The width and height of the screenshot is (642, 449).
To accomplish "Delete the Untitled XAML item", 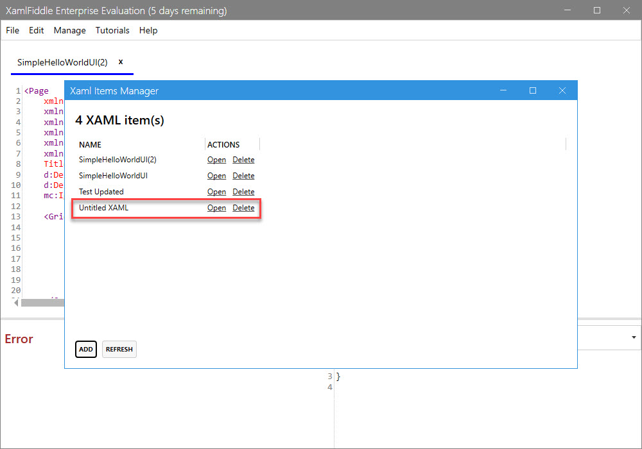I will coord(243,208).
